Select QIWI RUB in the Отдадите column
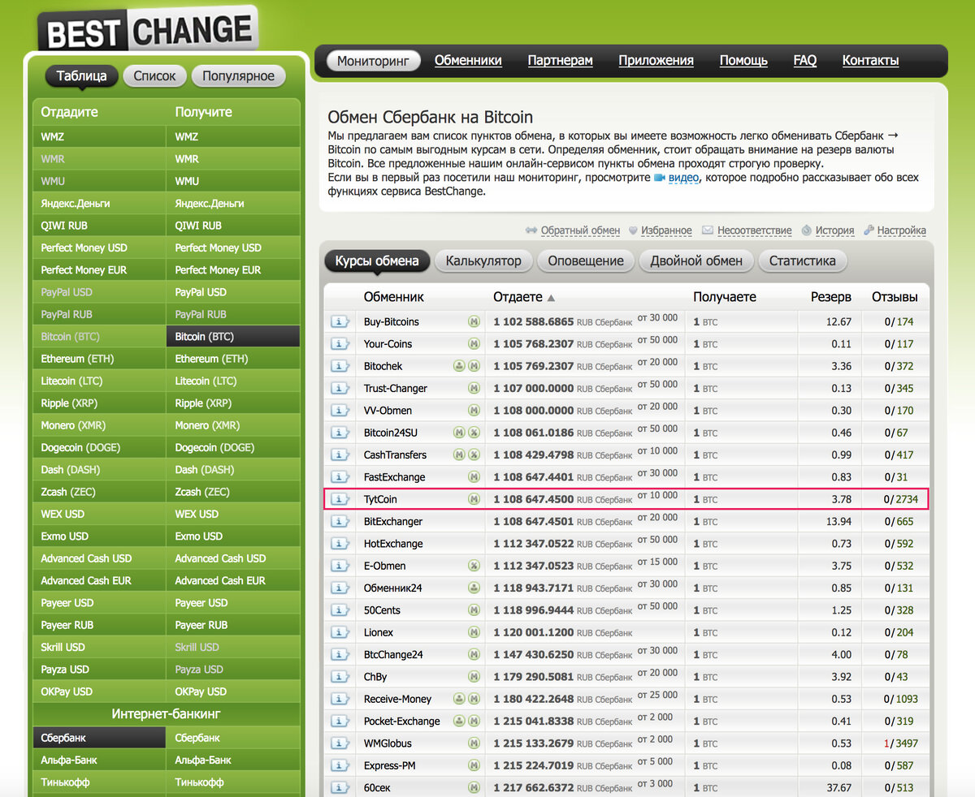Viewport: 975px width, 797px height. click(99, 226)
